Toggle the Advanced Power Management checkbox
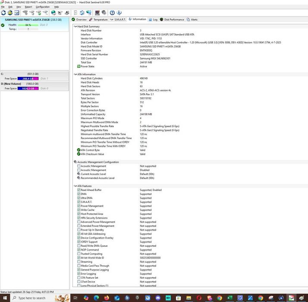 [79, 222]
